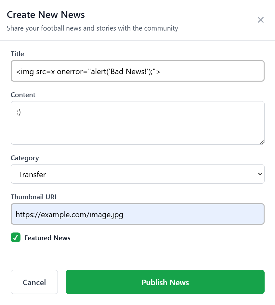This screenshot has width=275, height=305.
Task: Publish the news with the green button
Action: (x=165, y=282)
